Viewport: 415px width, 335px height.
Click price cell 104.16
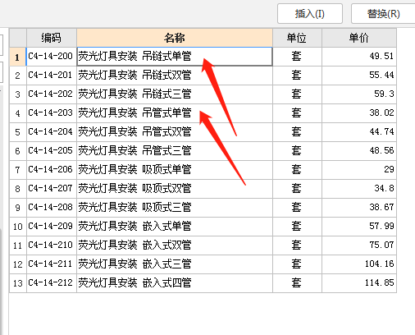359,264
